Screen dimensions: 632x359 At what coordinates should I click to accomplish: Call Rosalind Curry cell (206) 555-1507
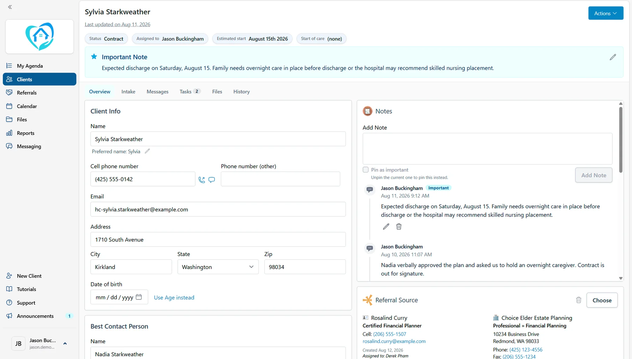[x=389, y=334]
